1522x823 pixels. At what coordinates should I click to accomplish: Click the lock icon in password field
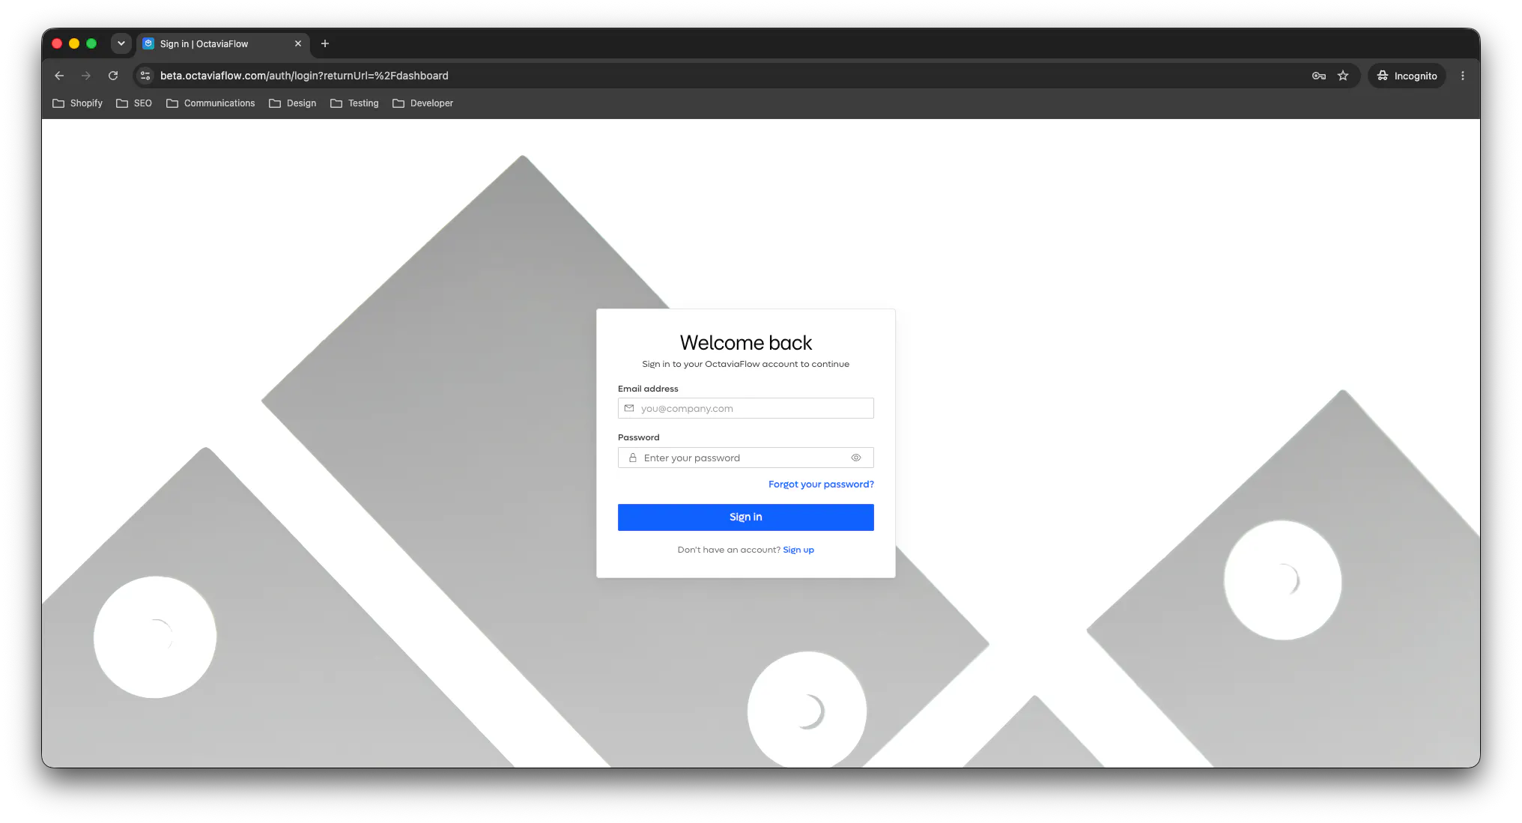633,458
